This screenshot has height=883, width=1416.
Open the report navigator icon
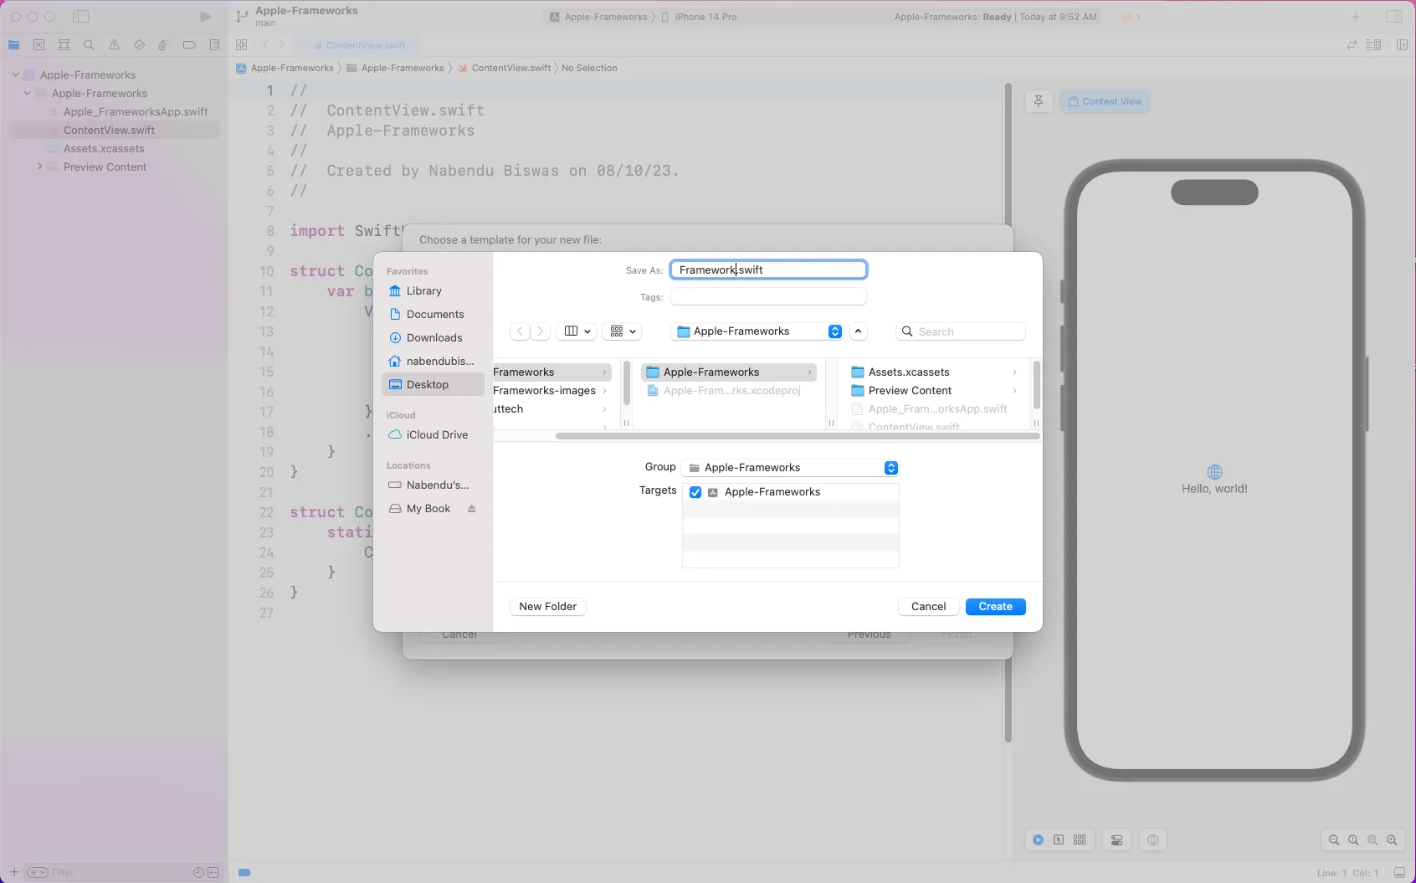(215, 45)
